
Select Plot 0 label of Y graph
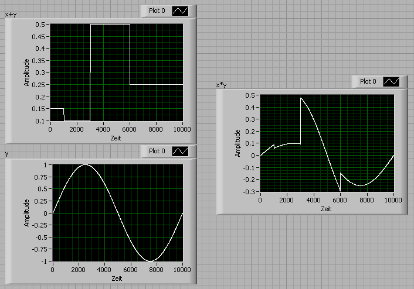(x=157, y=151)
